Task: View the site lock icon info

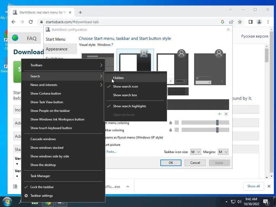Action: (41, 22)
